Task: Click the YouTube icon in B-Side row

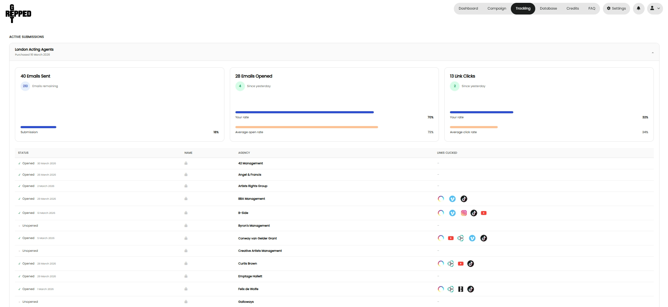Action: (x=484, y=213)
